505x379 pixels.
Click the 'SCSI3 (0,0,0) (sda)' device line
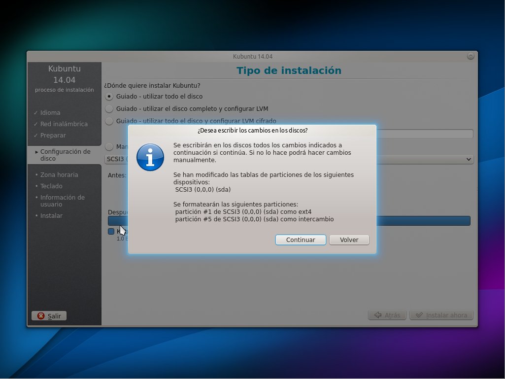tap(203, 189)
